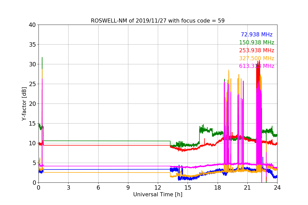Click y-axis tick label 25
This screenshot has height=205, width=308.
coord(32,84)
